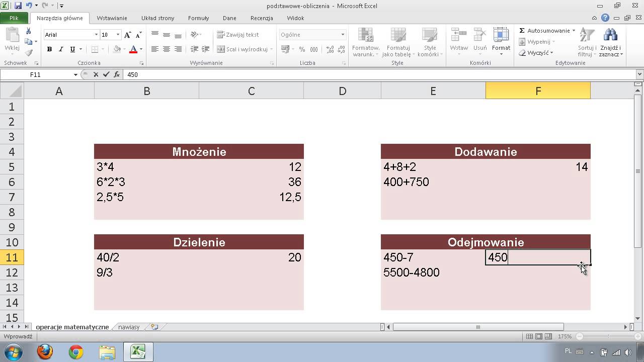Click the cell borders icon
The image size is (644, 362).
coord(95,49)
